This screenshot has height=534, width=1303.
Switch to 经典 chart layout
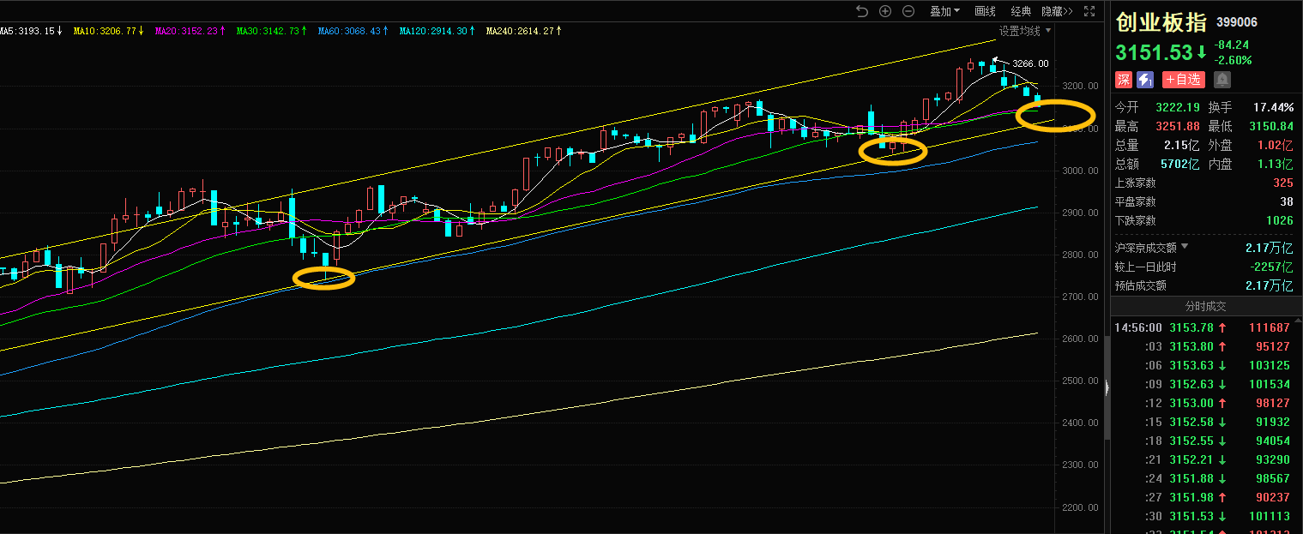1021,11
